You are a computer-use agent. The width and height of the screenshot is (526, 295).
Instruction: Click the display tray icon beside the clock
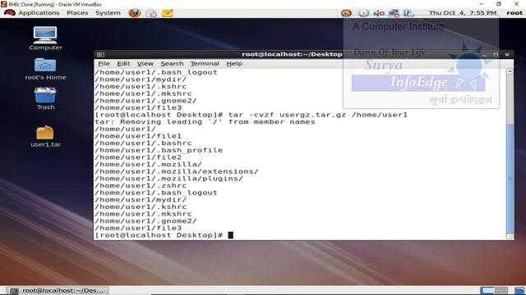[x=408, y=13]
